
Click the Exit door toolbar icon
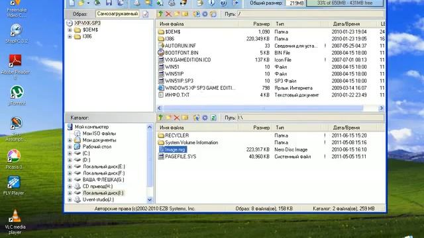point(235,3)
